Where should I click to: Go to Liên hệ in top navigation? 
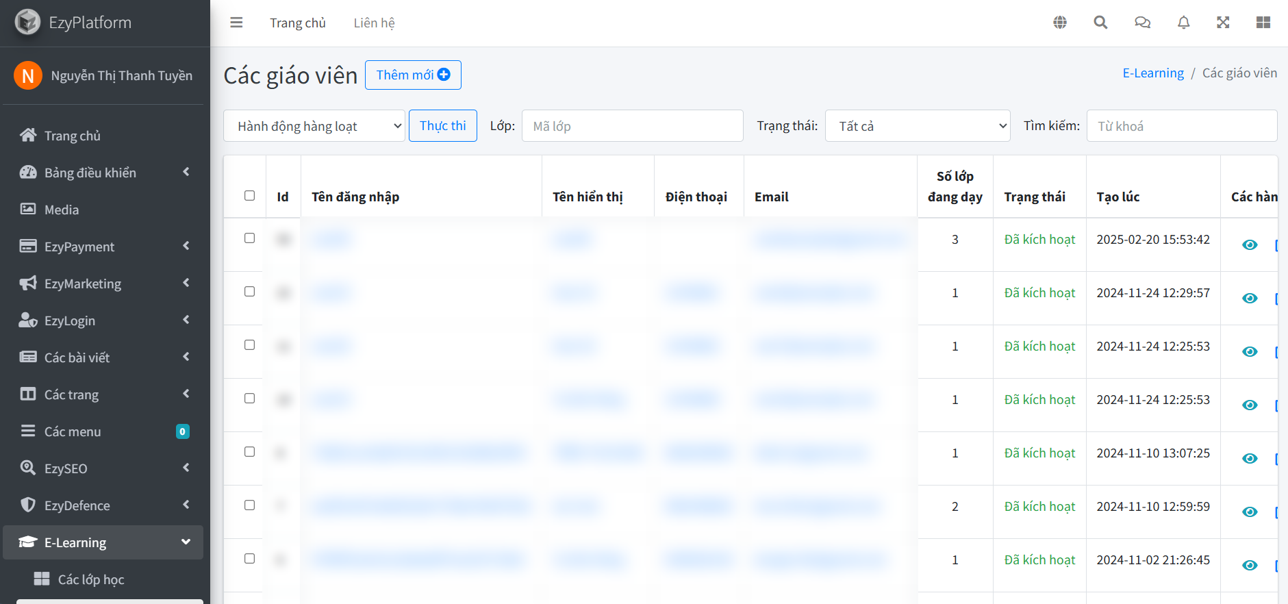[374, 23]
